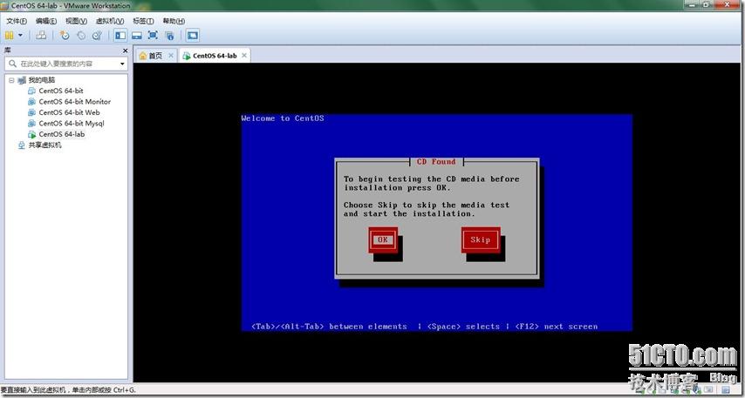Select CentOS 64-bit Web in the library
This screenshot has height=398, width=745.
click(69, 112)
